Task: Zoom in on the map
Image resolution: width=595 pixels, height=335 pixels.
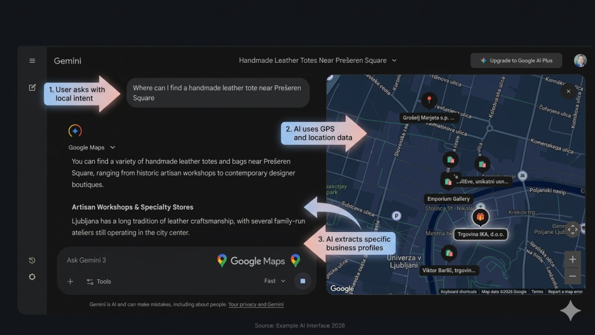Action: click(x=572, y=259)
